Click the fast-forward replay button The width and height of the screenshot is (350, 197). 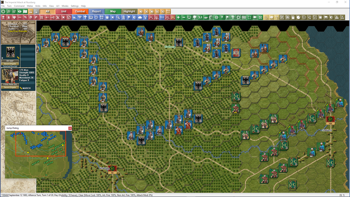[x=152, y=11]
